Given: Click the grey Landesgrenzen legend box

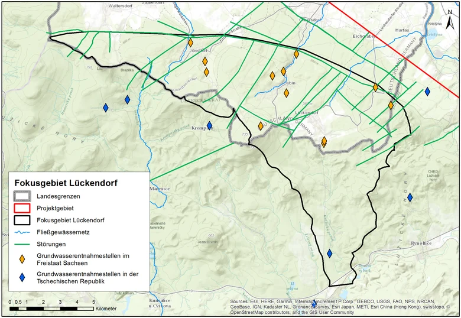Looking at the screenshot, I should [22, 196].
